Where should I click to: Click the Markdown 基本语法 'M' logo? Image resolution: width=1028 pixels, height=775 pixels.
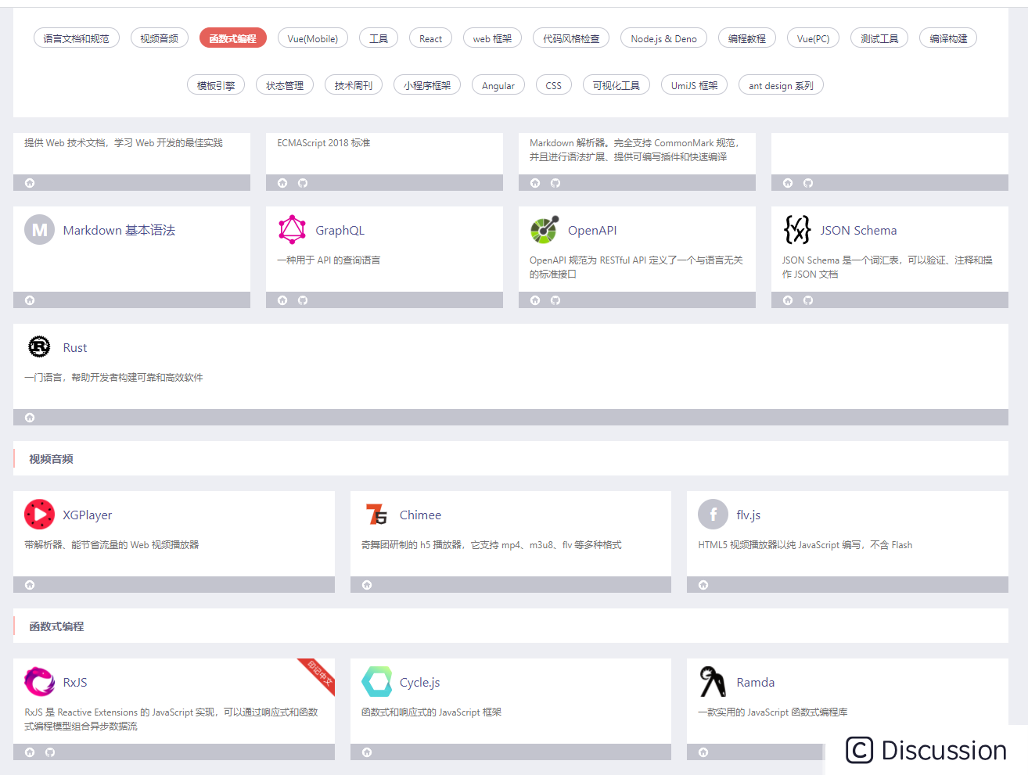(39, 230)
